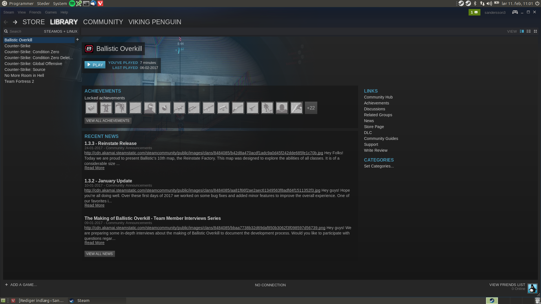Open the Help menu
This screenshot has width=541, height=304.
64,12
